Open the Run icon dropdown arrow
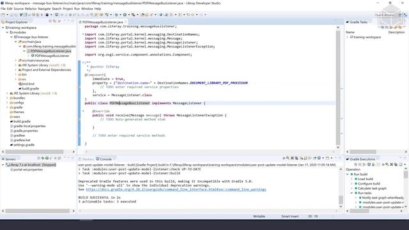409x230 pixels. point(129,15)
